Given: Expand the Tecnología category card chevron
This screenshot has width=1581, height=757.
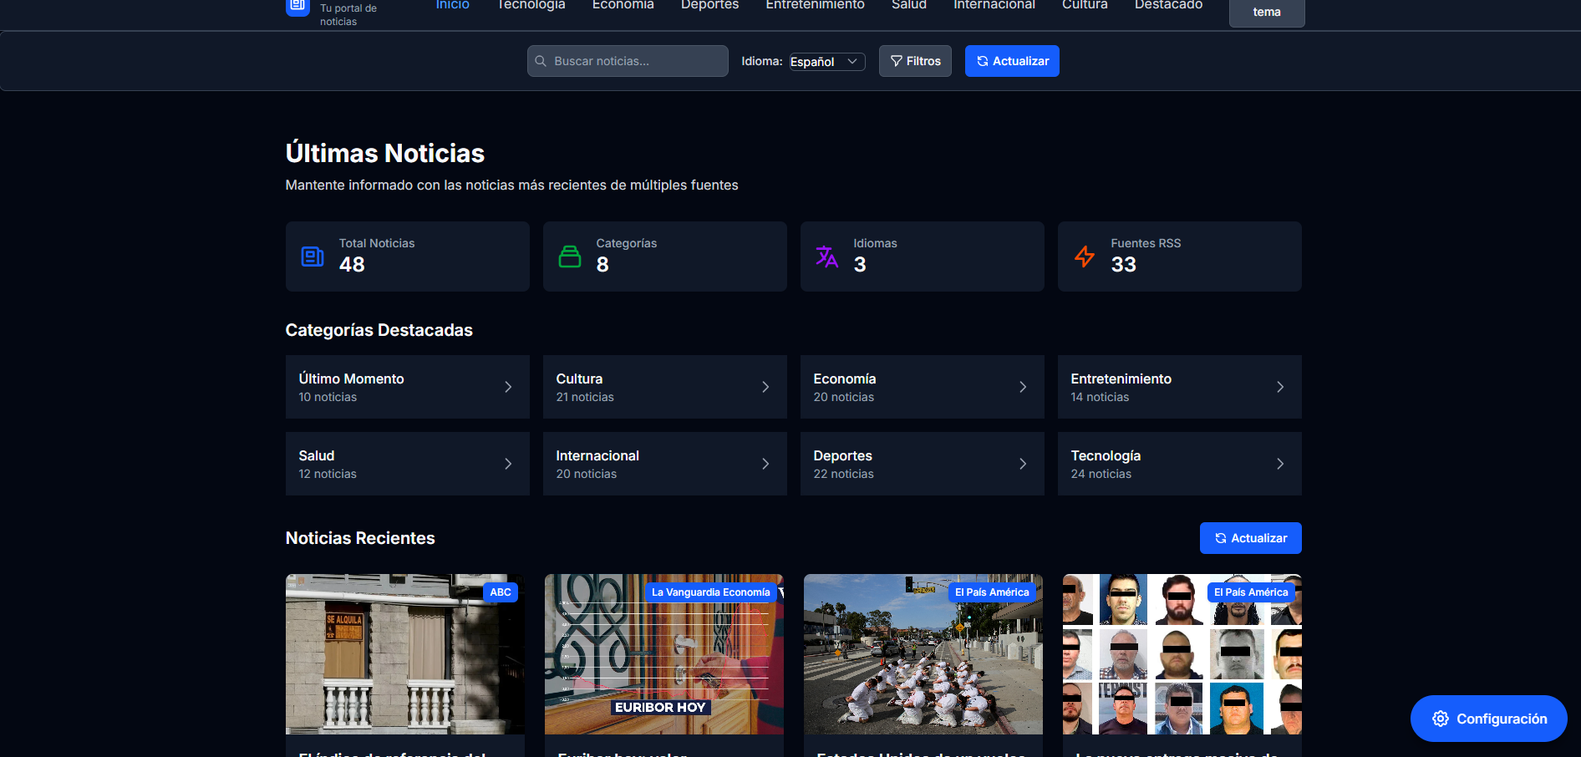Looking at the screenshot, I should click(1280, 464).
